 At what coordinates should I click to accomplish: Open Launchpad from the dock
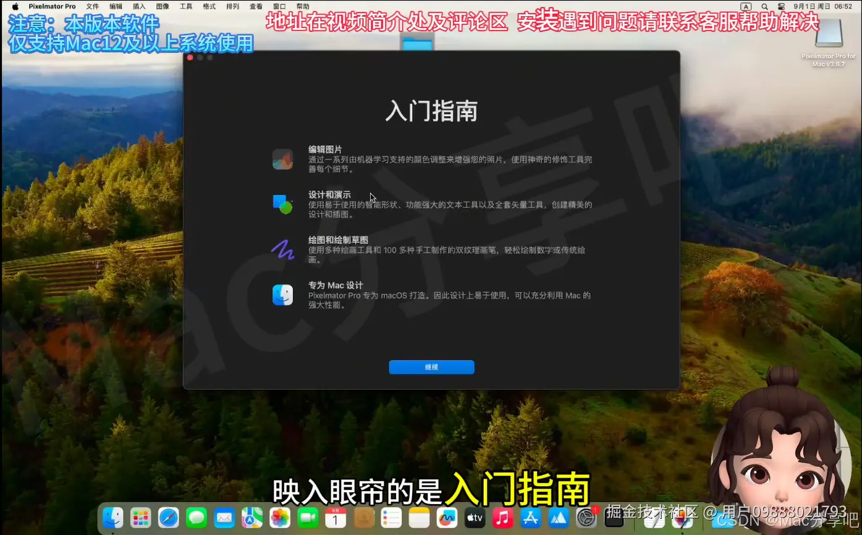click(x=140, y=518)
